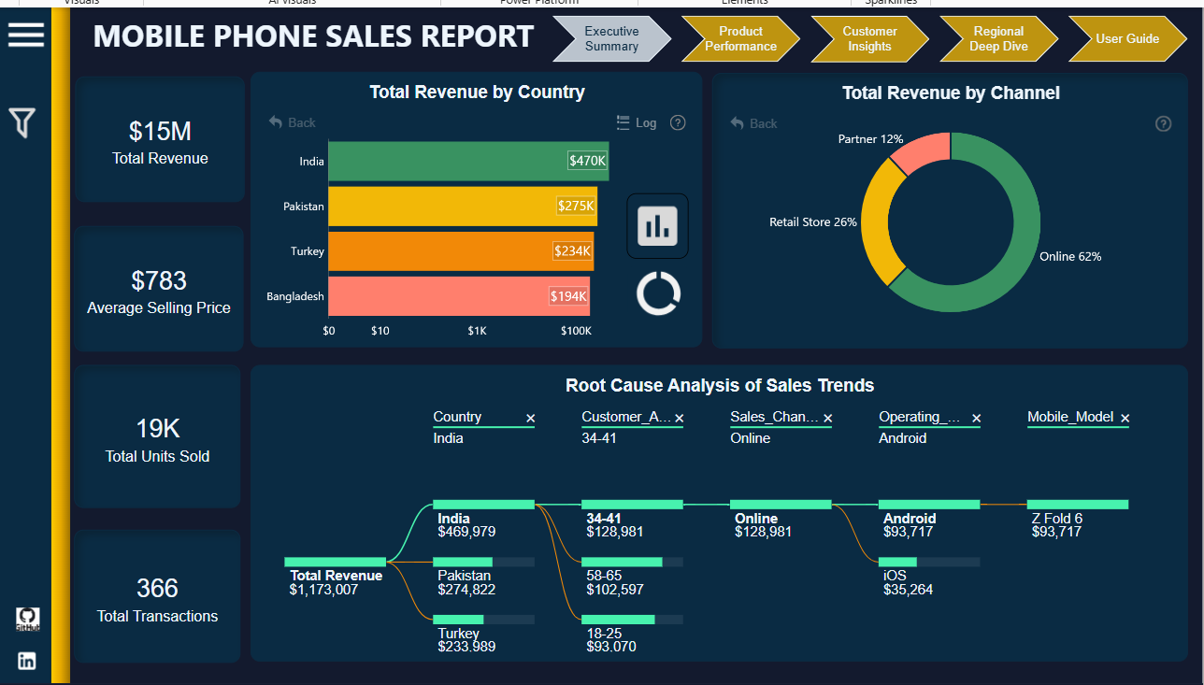This screenshot has width=1204, height=685.
Task: Open the hamburger navigation menu
Action: tap(26, 36)
